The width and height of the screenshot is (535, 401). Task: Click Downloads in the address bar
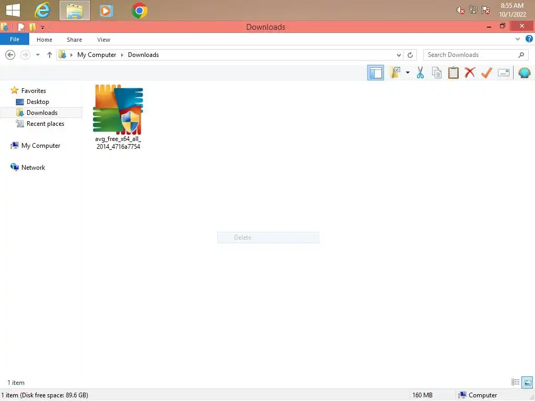[143, 54]
